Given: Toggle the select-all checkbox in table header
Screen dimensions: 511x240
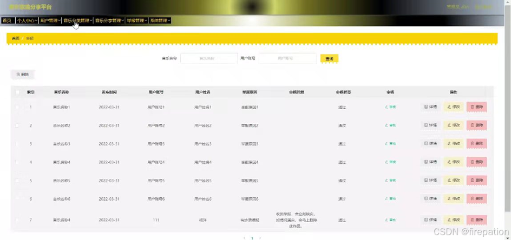Looking at the screenshot, I should 17,92.
